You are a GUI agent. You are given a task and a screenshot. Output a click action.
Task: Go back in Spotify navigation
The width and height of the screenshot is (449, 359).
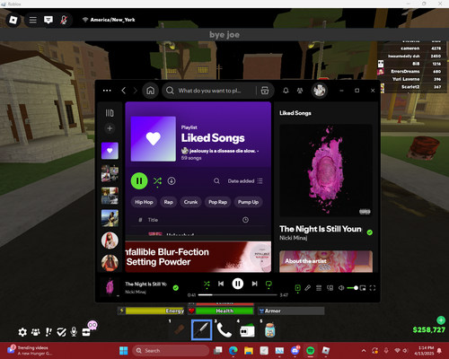coord(123,91)
